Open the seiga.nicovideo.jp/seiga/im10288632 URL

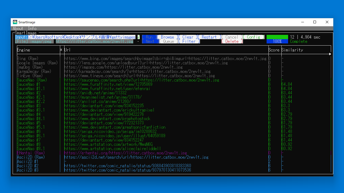point(110,131)
